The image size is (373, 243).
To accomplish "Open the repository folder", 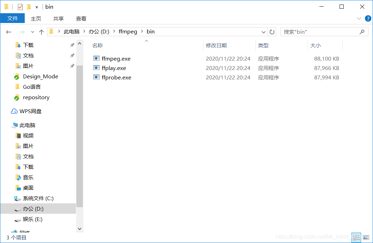I will pos(36,97).
